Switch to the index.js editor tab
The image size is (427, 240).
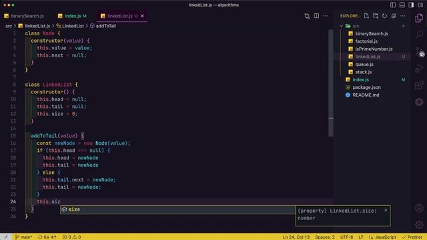[73, 16]
